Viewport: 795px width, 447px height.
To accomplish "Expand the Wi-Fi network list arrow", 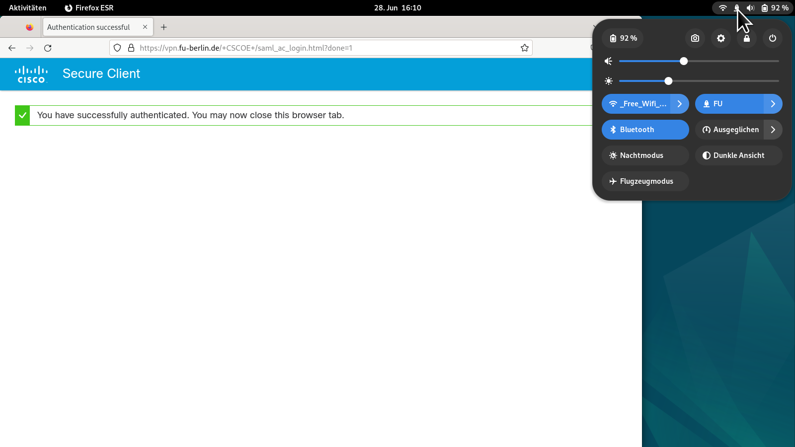I will click(680, 104).
